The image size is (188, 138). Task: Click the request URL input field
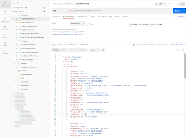pyautogui.click(x=119, y=11)
